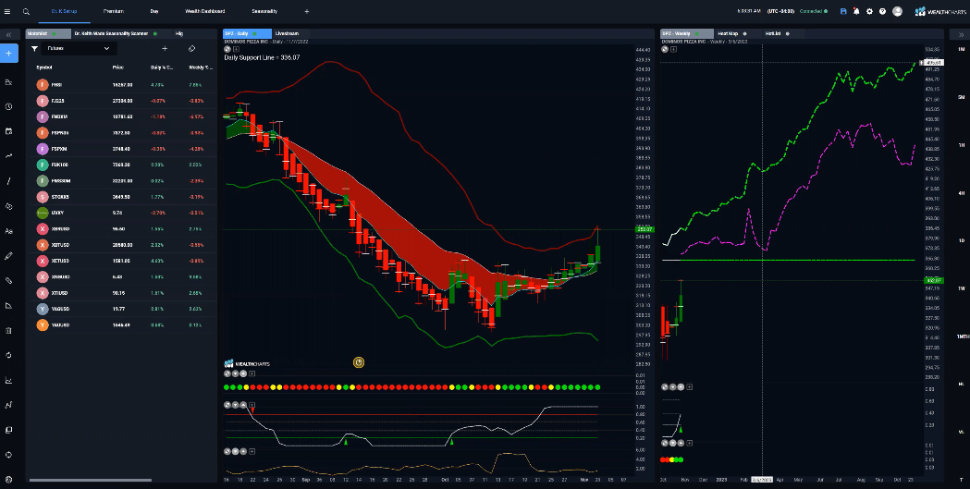Viewport: 970px width, 489px height.
Task: Open the Heat Map tab
Action: tap(731, 34)
